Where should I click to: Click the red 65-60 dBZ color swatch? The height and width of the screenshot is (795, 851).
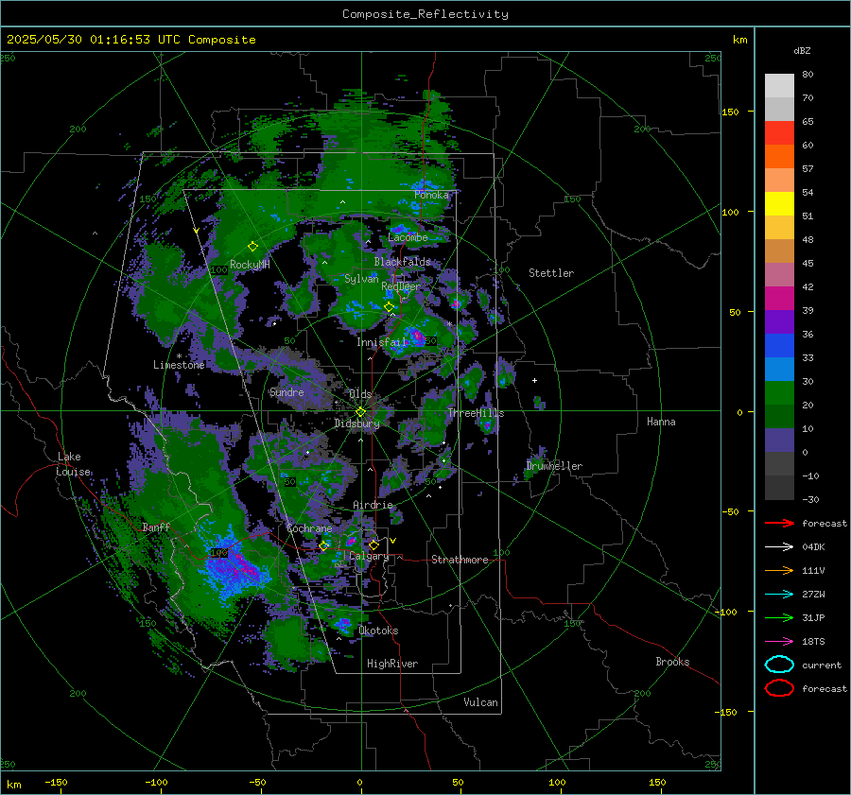coord(779,133)
